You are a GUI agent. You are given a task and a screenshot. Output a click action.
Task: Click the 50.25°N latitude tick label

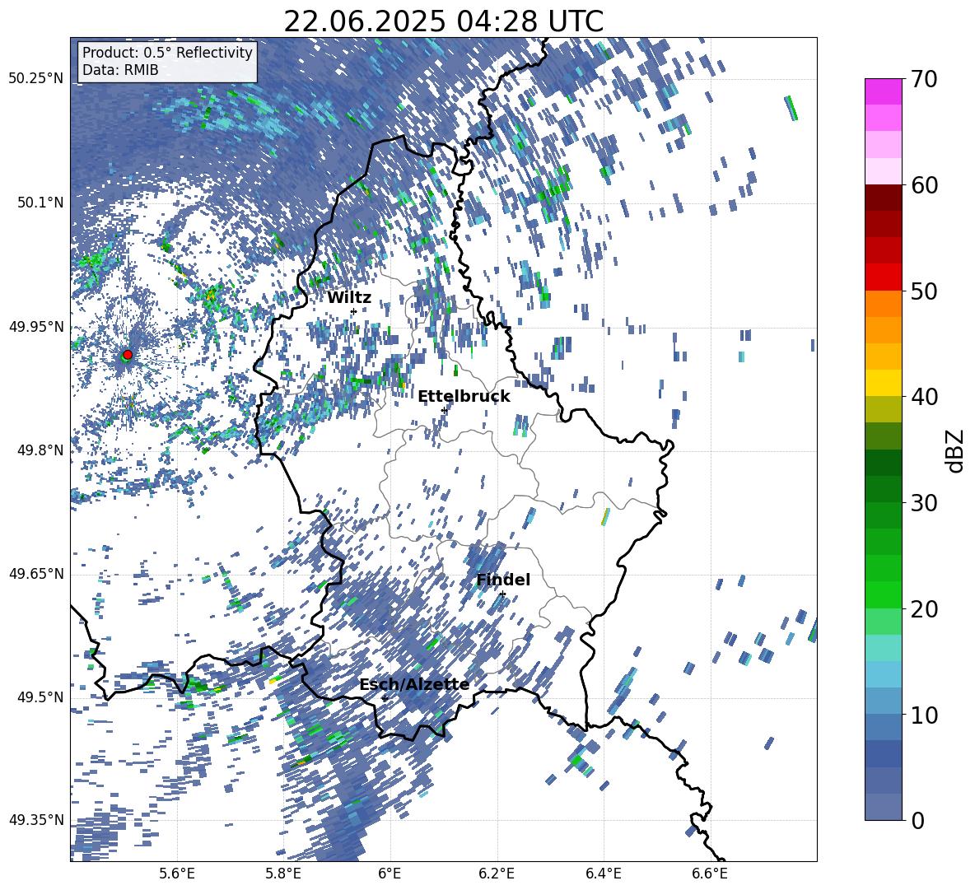[35, 79]
